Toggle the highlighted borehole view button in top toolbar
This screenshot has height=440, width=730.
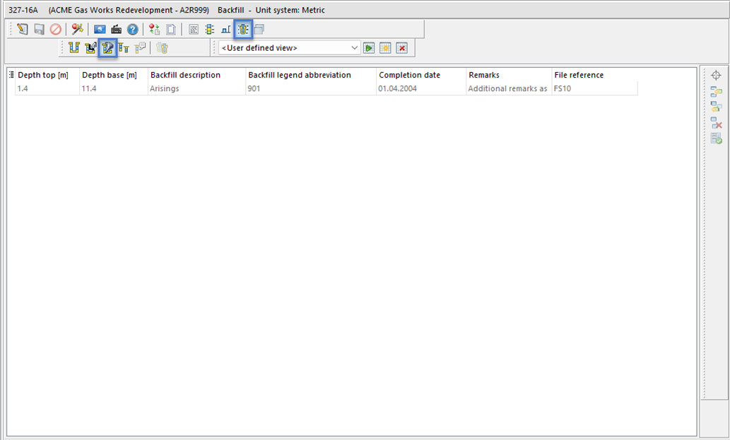click(x=243, y=30)
